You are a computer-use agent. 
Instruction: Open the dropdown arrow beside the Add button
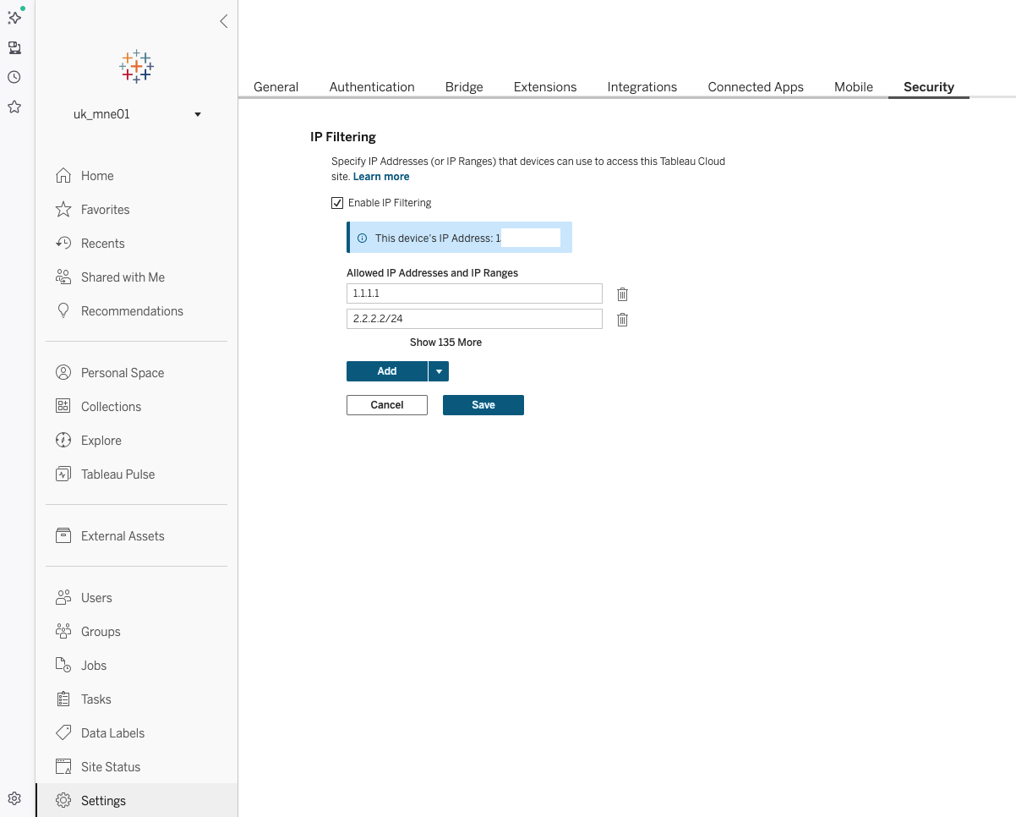(x=438, y=370)
